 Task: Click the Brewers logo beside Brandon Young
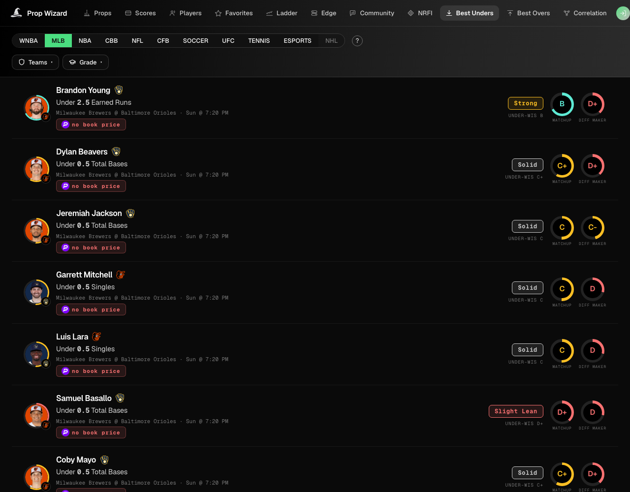click(x=119, y=90)
